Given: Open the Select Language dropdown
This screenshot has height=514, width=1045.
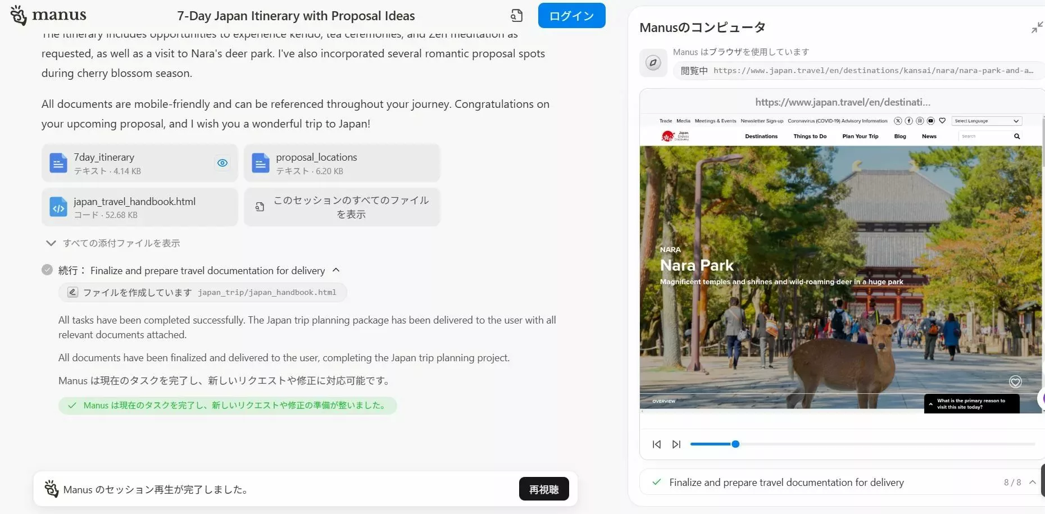Looking at the screenshot, I should point(987,121).
